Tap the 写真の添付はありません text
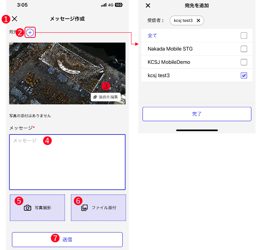The width and height of the screenshot is (257, 250). coord(30,116)
